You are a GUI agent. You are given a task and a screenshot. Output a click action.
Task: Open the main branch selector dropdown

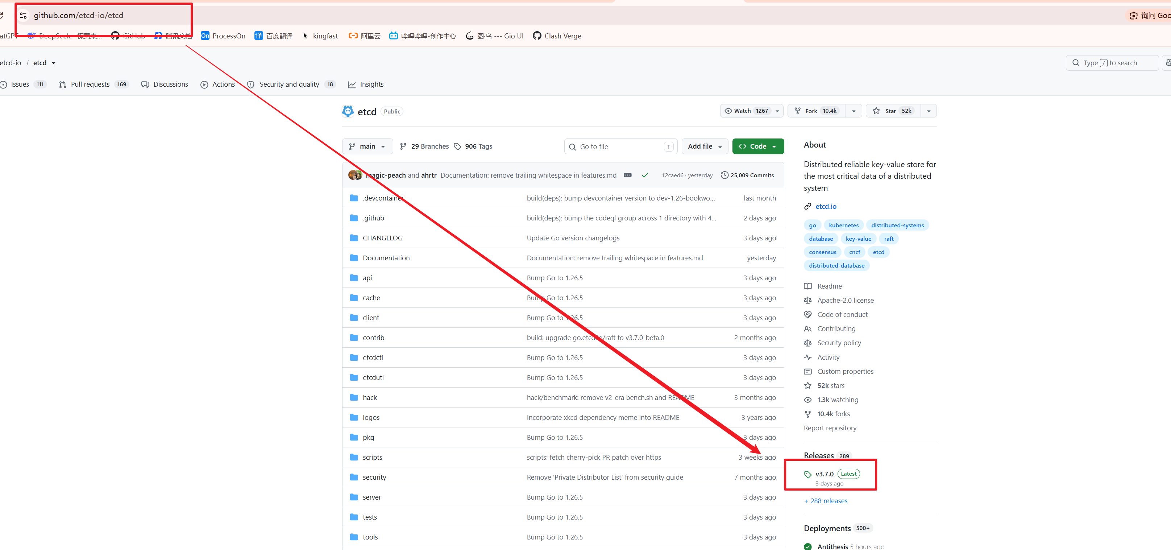(x=367, y=146)
